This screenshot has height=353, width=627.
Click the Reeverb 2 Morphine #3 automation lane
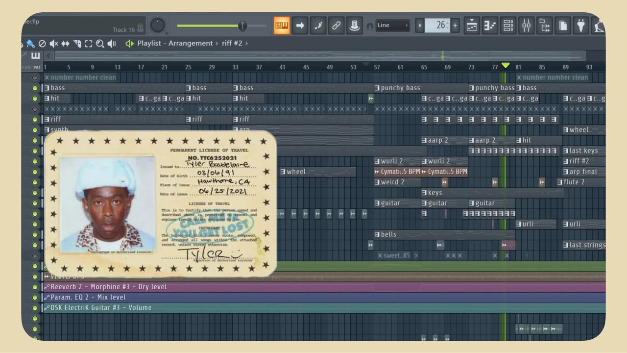(x=323, y=287)
